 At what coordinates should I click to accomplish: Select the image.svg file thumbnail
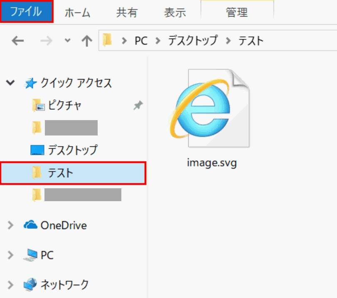pos(209,108)
